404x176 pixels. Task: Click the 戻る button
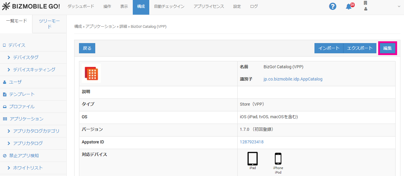[87, 48]
